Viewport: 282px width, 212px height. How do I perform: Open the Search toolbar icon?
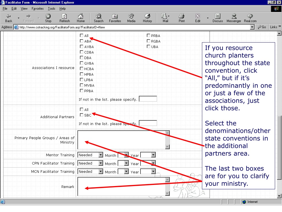coord(99,18)
